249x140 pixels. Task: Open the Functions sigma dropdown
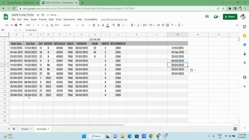pyautogui.click(x=180, y=25)
